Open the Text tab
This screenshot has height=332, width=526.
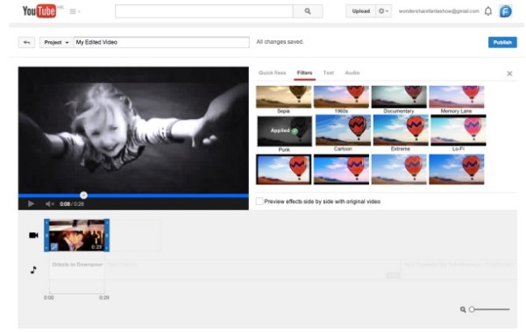click(329, 73)
